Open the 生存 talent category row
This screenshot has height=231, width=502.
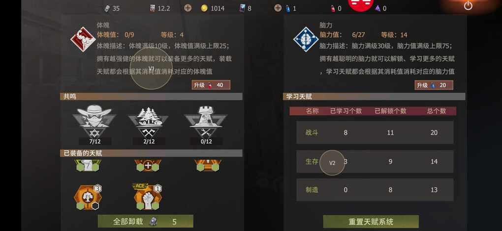pyautogui.click(x=375, y=161)
